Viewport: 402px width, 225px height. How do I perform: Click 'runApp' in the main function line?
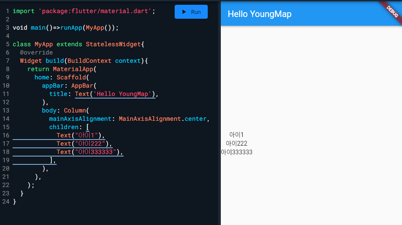71,28
